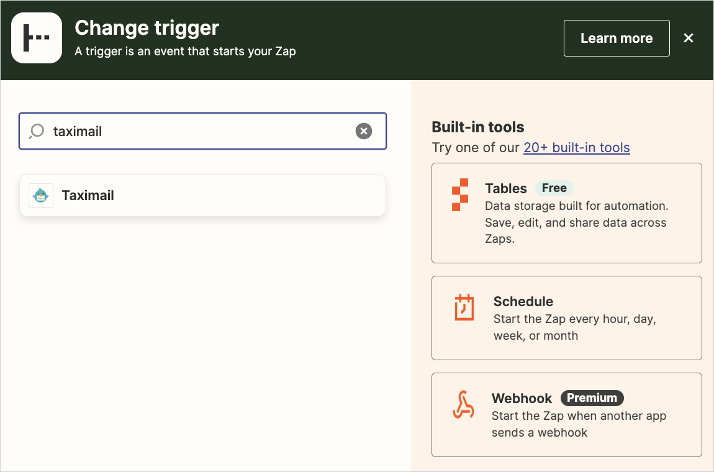The height and width of the screenshot is (472, 714).
Task: Pick the Schedule title in built-in tools
Action: [523, 302]
